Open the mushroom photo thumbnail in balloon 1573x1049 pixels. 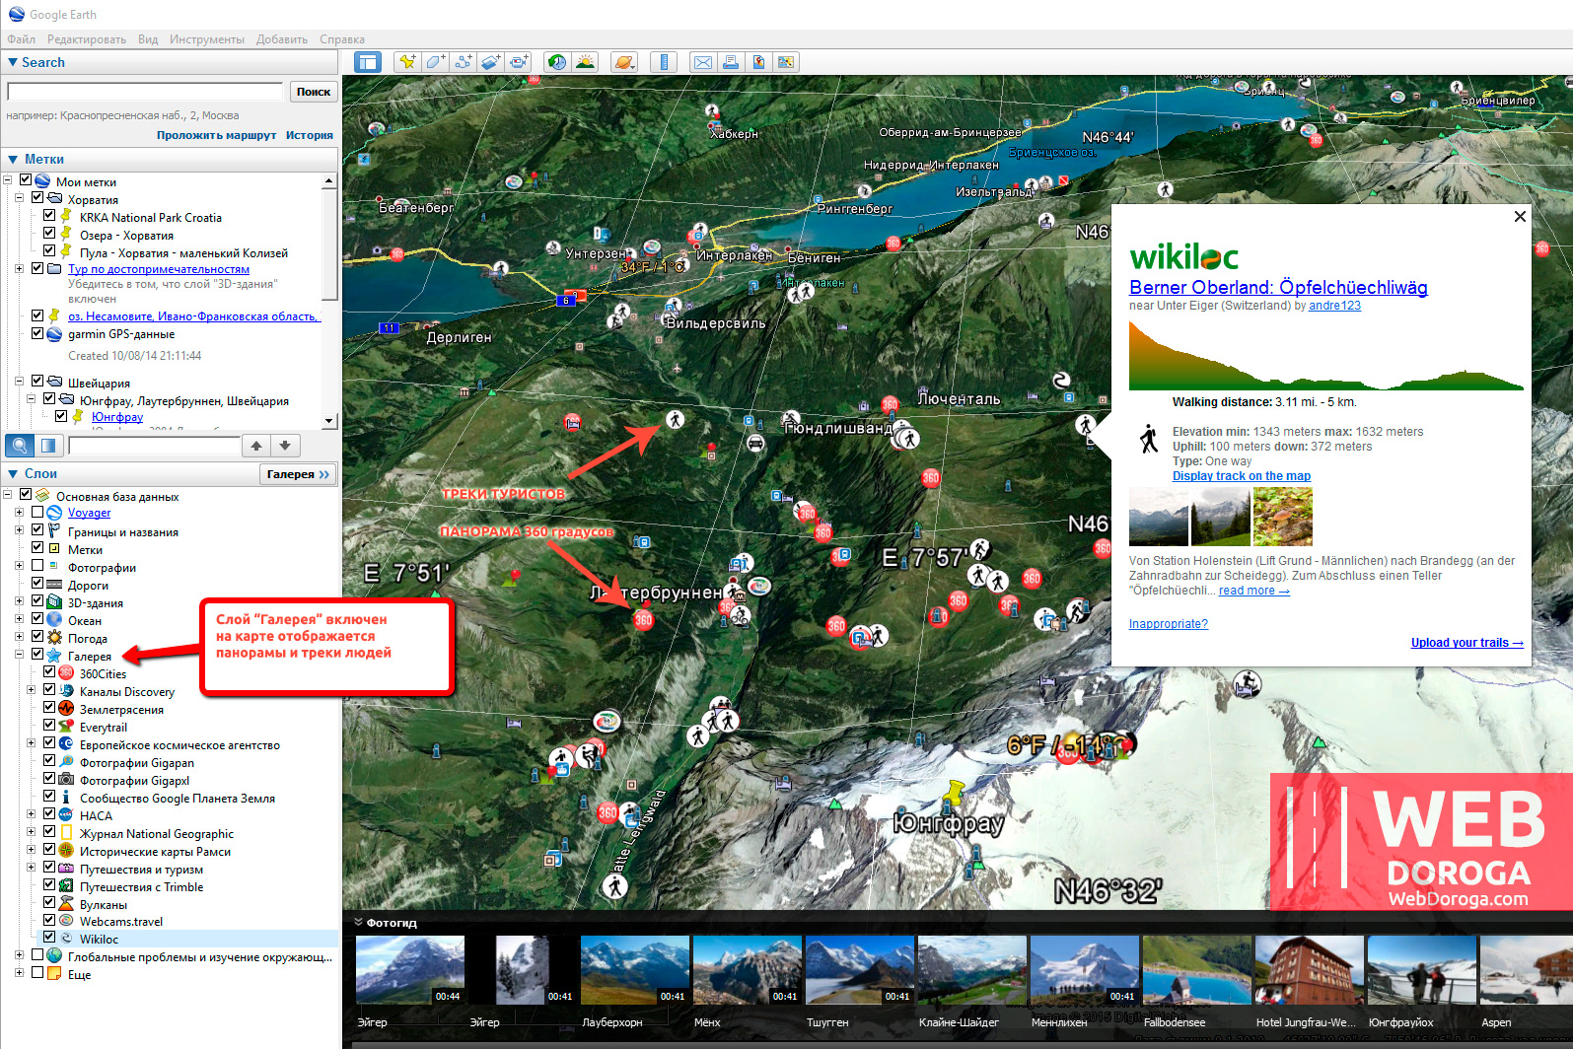[x=1283, y=517]
